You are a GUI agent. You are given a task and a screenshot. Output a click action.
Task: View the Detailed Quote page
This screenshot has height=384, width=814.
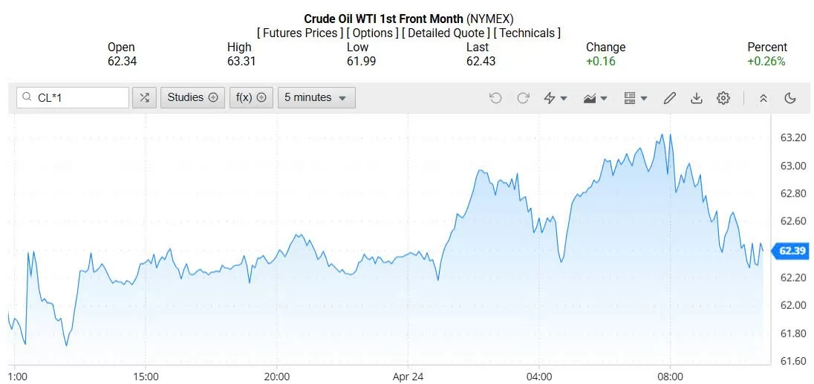(446, 33)
